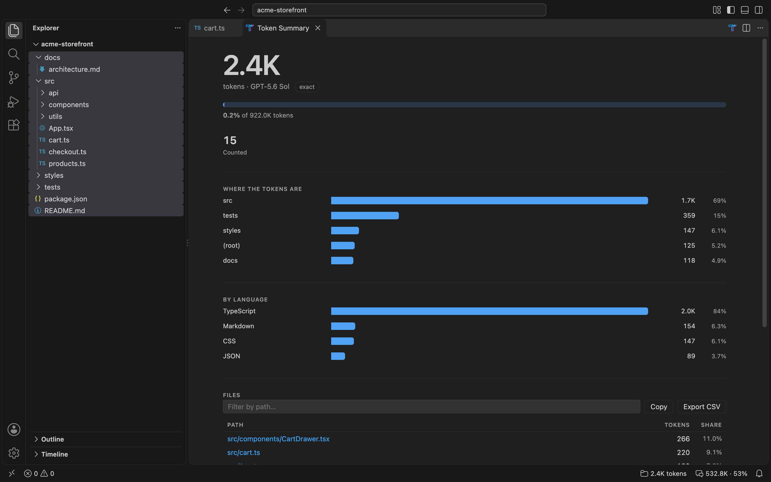Image resolution: width=771 pixels, height=482 pixels.
Task: Open the Source Control view icon
Action: click(14, 77)
